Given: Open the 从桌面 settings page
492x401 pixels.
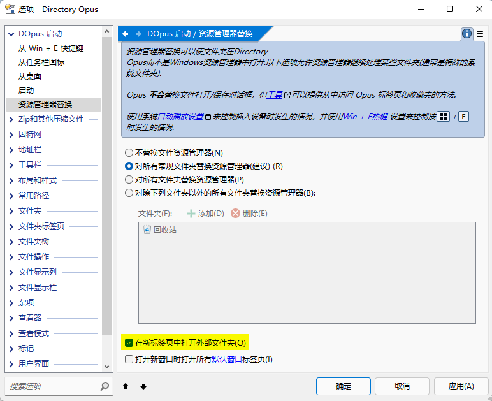Looking at the screenshot, I should 30,77.
